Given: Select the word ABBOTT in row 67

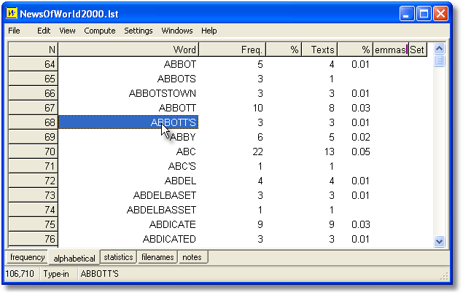Looking at the screenshot, I should point(177,108).
